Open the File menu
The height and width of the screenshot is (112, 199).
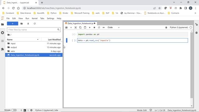tap(8, 18)
